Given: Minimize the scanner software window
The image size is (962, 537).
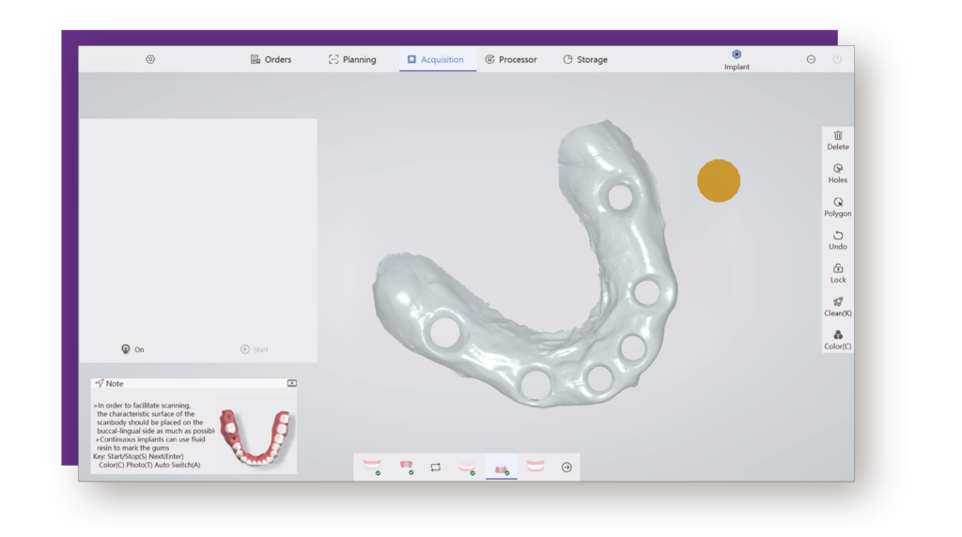Looking at the screenshot, I should tap(811, 59).
